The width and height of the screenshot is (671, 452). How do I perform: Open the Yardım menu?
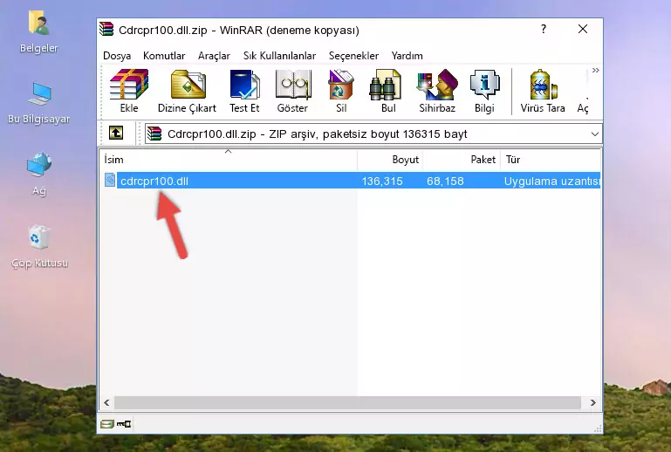407,56
